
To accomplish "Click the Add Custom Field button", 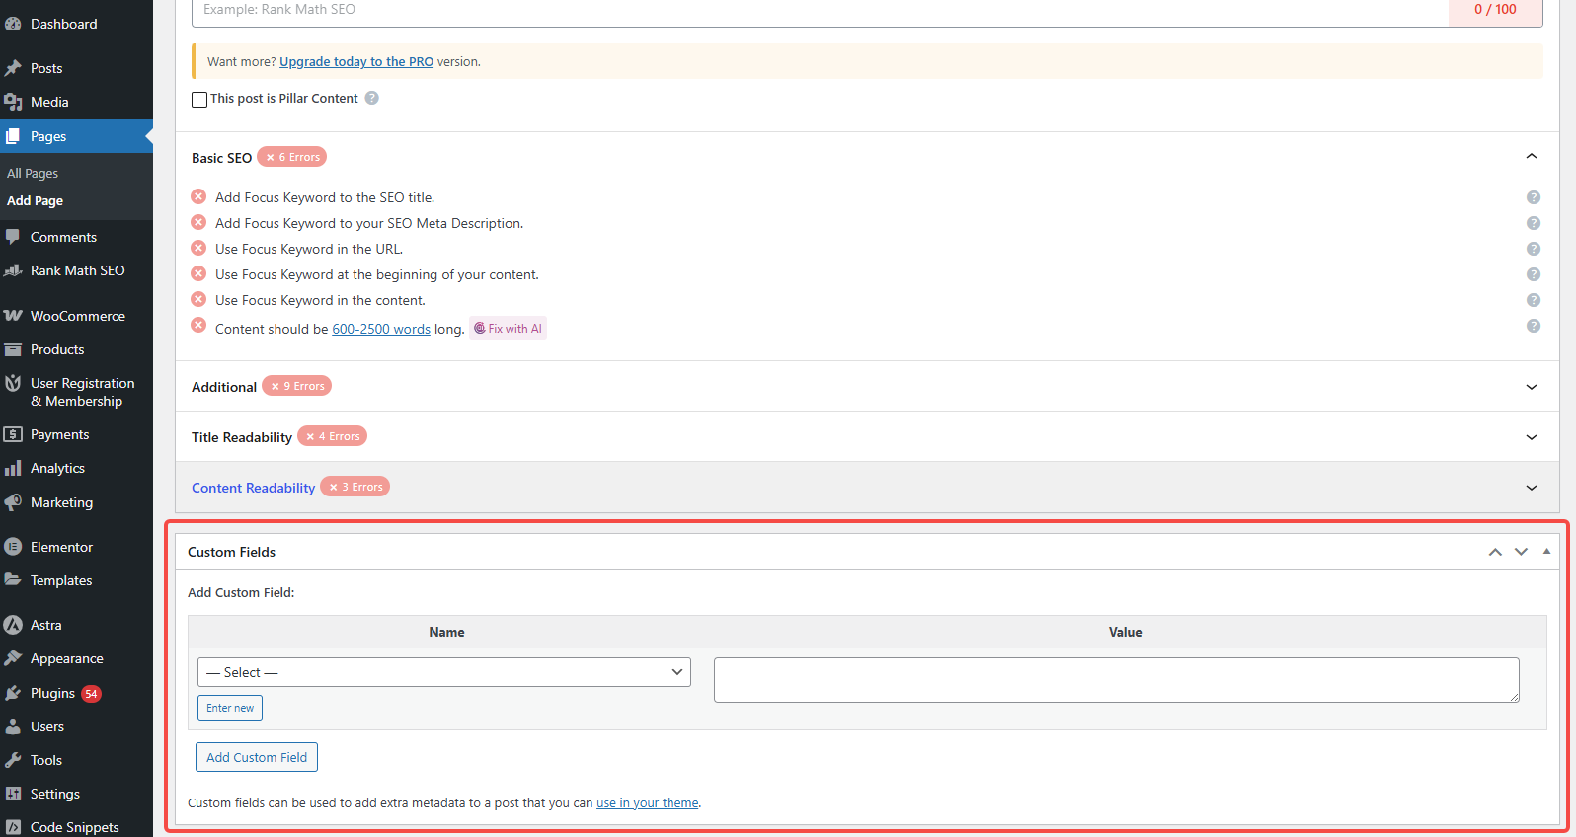I will coord(257,757).
